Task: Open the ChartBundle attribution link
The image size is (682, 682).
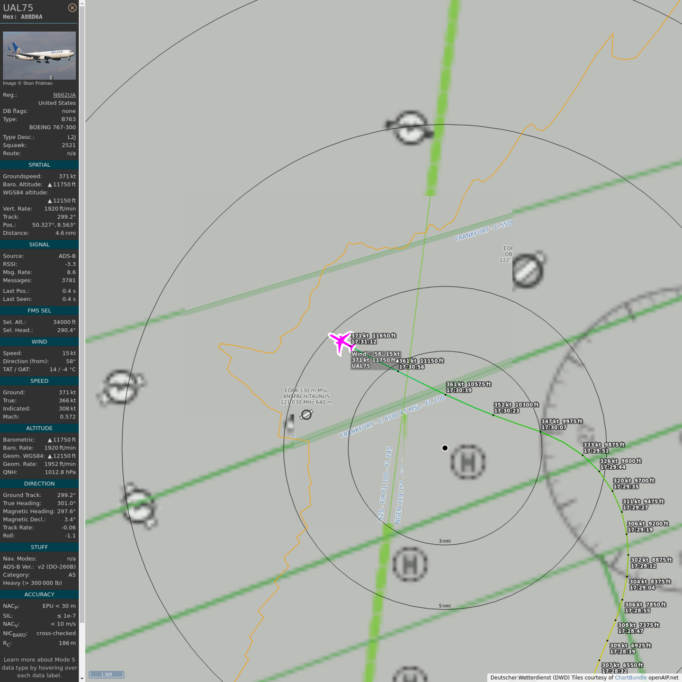Action: pos(630,678)
